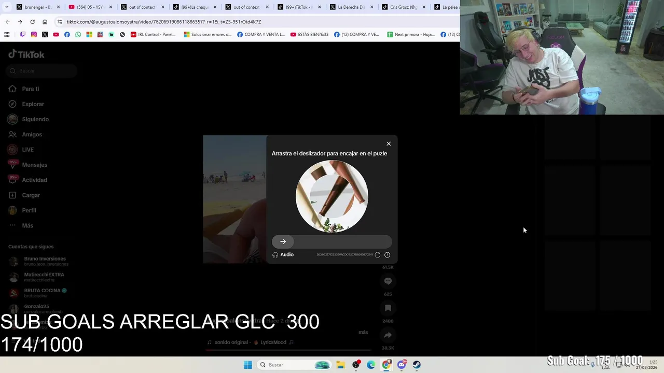Open Siguiendo in TikTok sidebar
The width and height of the screenshot is (664, 373).
29,119
